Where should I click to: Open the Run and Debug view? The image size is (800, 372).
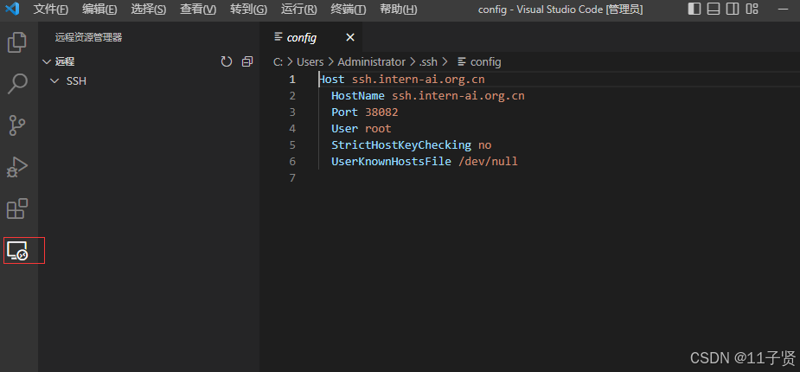[x=16, y=167]
